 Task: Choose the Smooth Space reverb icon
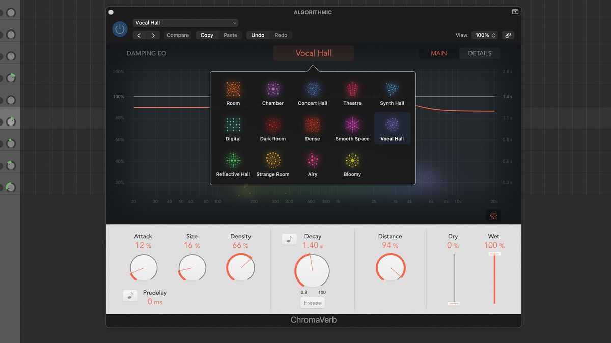352,124
